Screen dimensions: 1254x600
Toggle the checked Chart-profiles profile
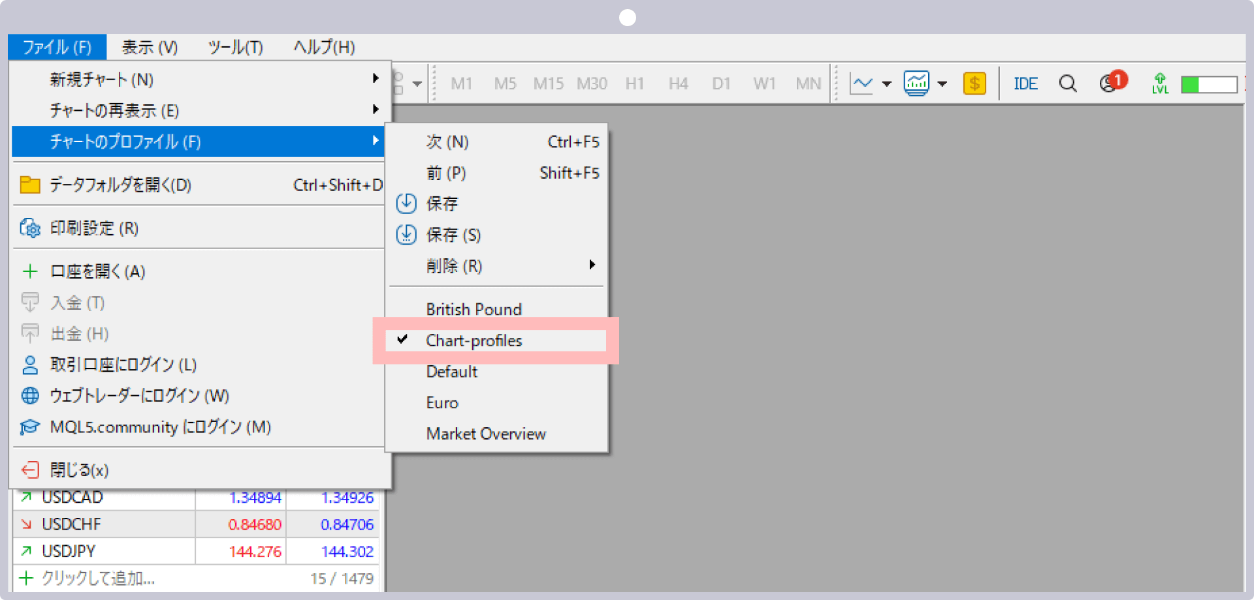coord(496,340)
